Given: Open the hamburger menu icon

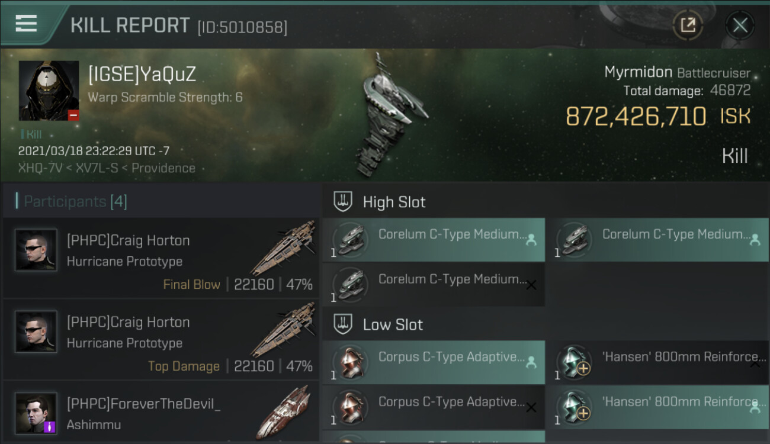Looking at the screenshot, I should point(26,24).
